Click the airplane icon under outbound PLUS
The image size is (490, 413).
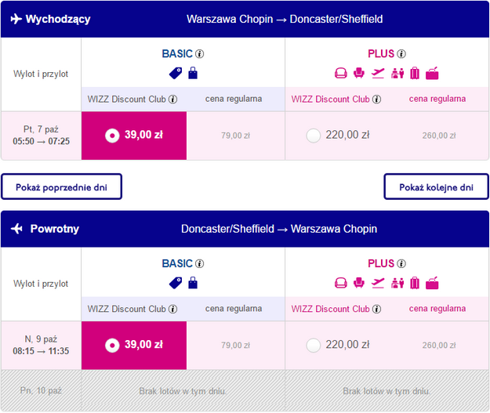(x=379, y=74)
